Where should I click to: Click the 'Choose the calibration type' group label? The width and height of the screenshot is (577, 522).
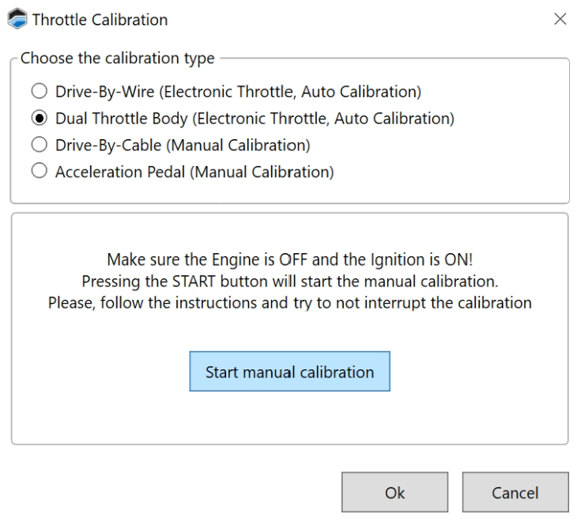coord(117,59)
